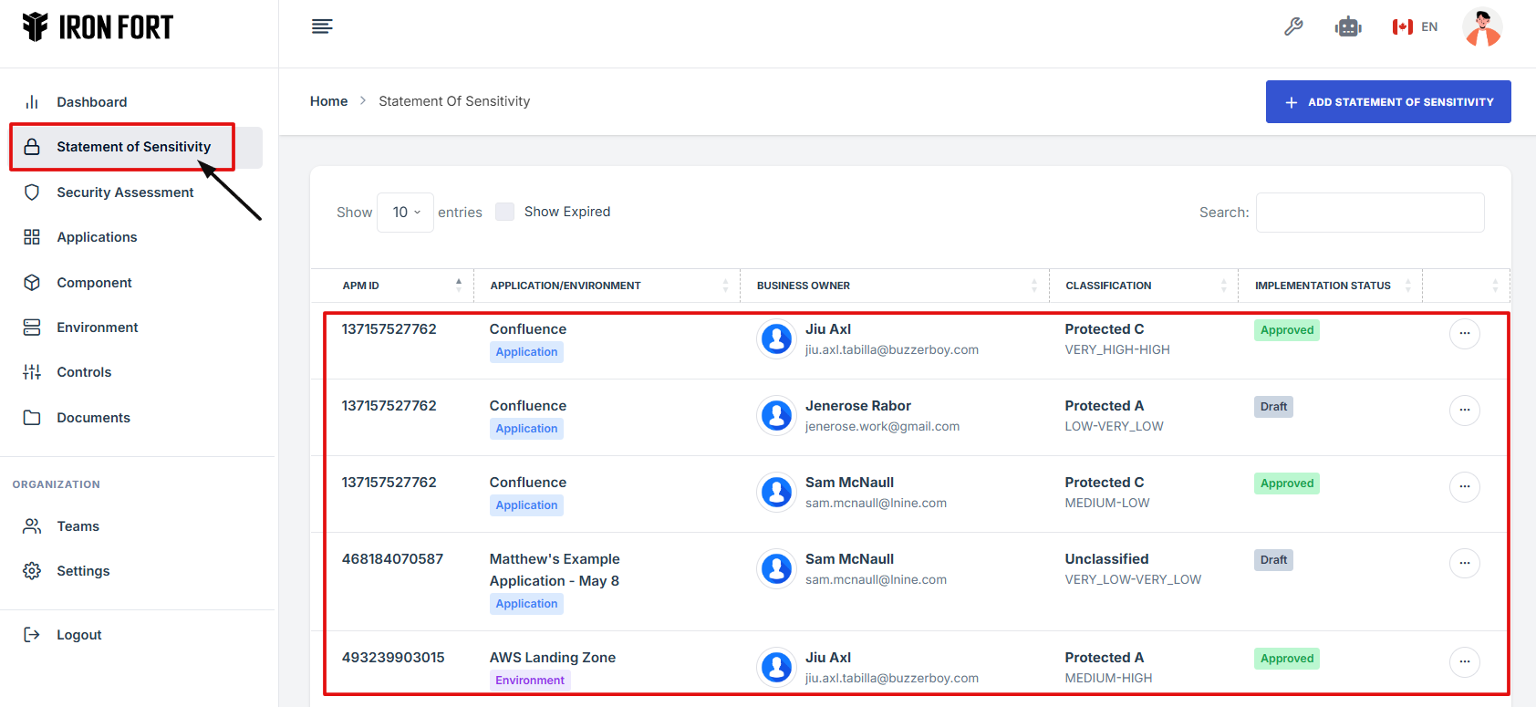Click the Controls sliders icon
This screenshot has width=1536, height=707.
tap(32, 372)
